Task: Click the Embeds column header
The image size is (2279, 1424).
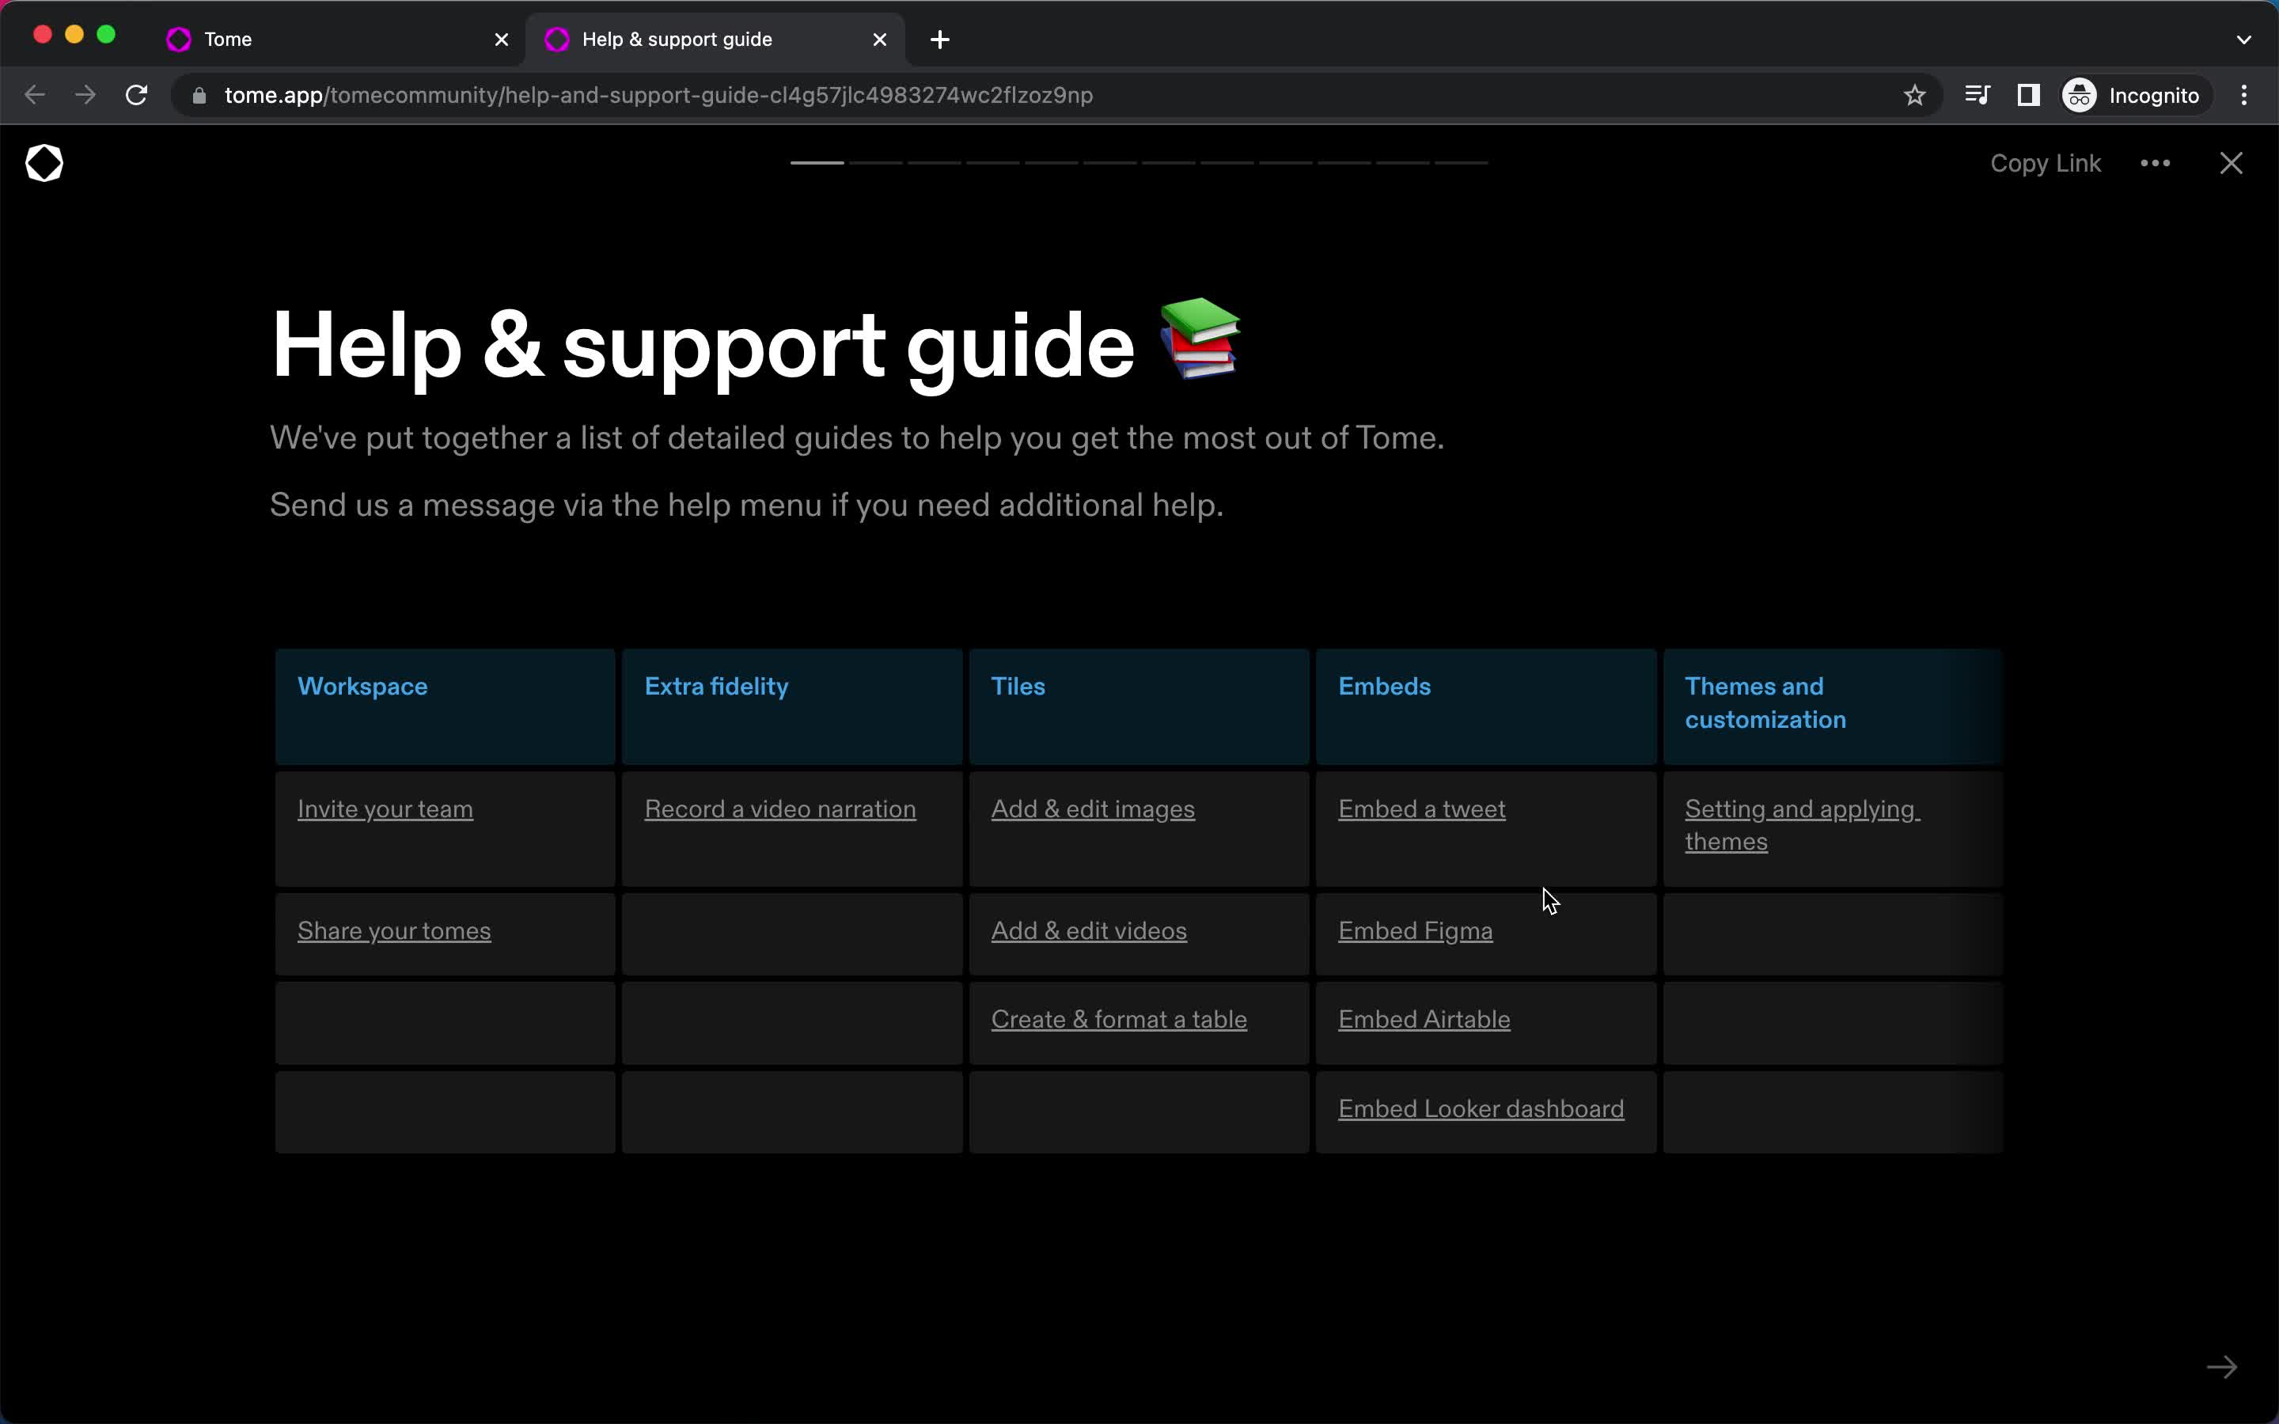Action: coord(1486,706)
